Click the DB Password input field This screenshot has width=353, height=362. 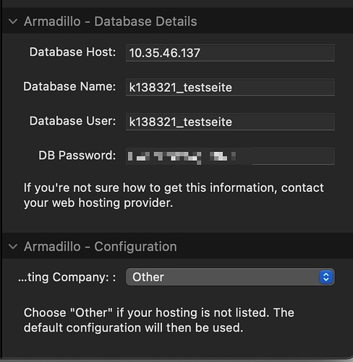tap(230, 156)
